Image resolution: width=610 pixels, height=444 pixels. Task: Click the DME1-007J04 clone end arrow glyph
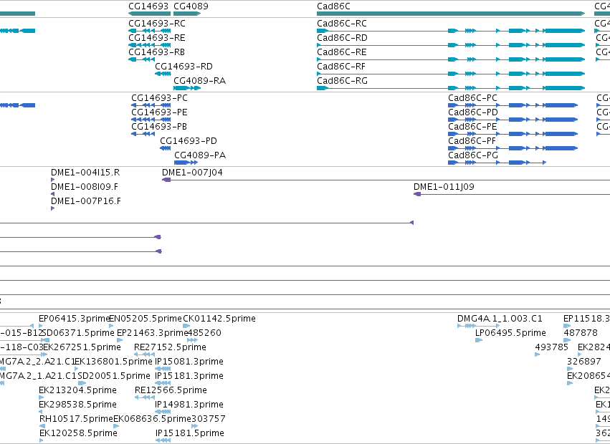click(166, 180)
